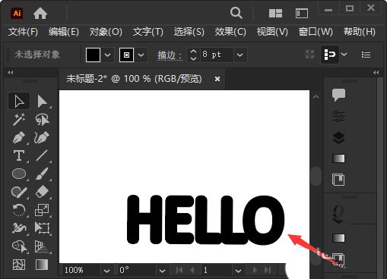
Task: Open the Gradient panel icon above Libraries
Action: coord(338,158)
